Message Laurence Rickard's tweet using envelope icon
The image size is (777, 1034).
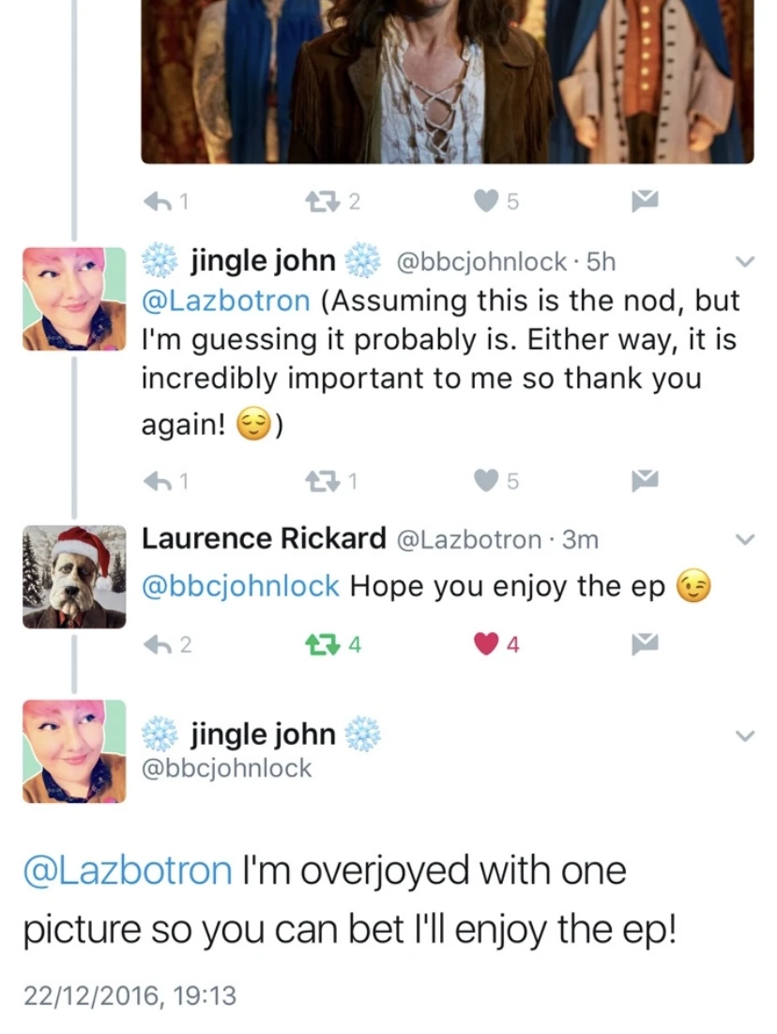point(645,643)
